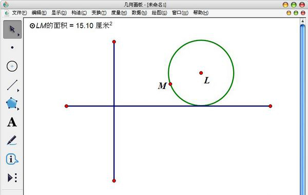The height and width of the screenshot is (195, 308).
Task: Expand the Arrow tool flyout triangle
Action: click(18, 35)
